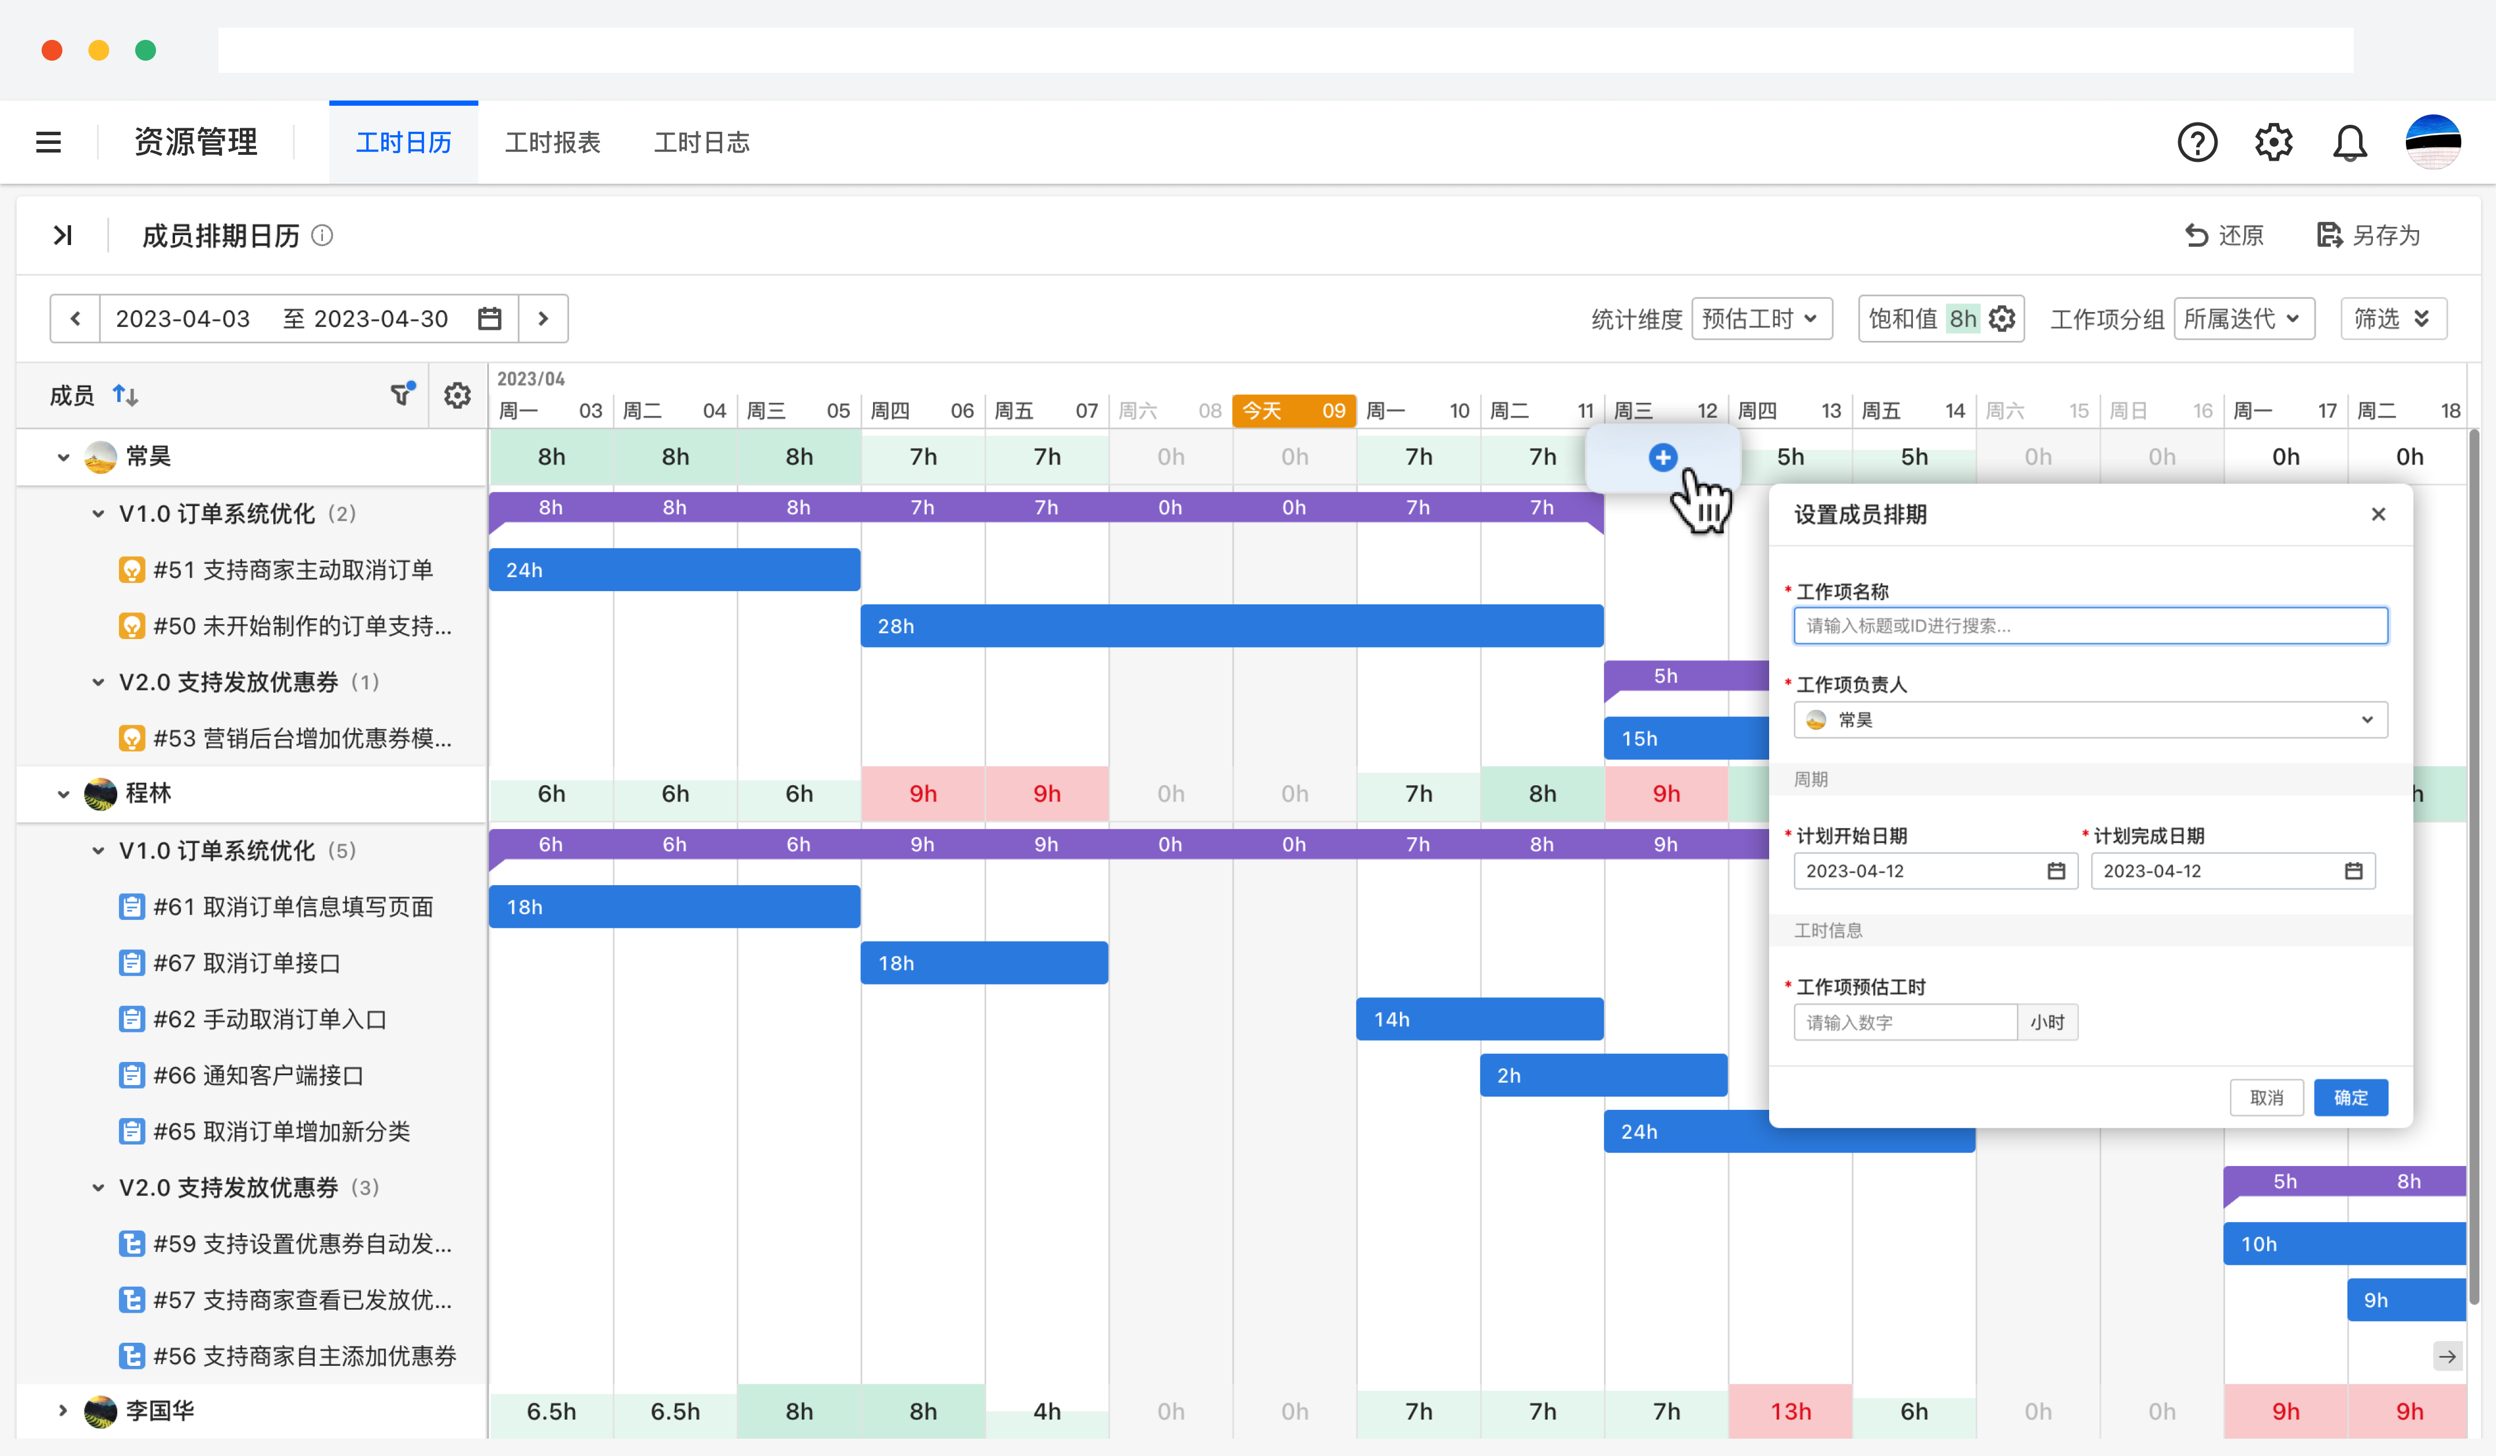The width and height of the screenshot is (2496, 1456).
Task: Toggle member sort order arrows
Action: pyautogui.click(x=125, y=395)
